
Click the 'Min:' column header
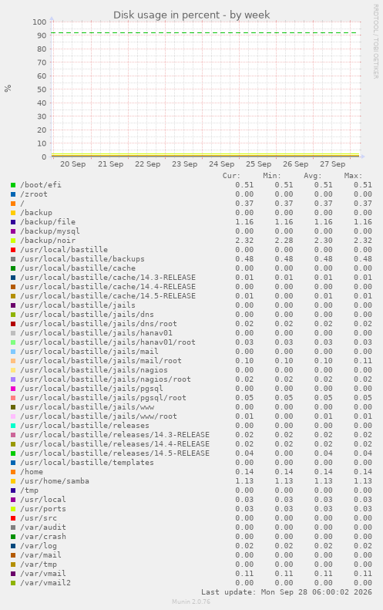[x=272, y=176]
